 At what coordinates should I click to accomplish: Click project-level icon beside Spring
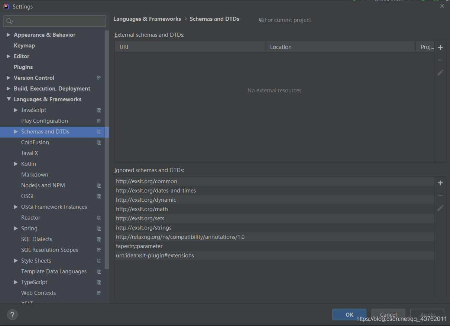(x=99, y=228)
